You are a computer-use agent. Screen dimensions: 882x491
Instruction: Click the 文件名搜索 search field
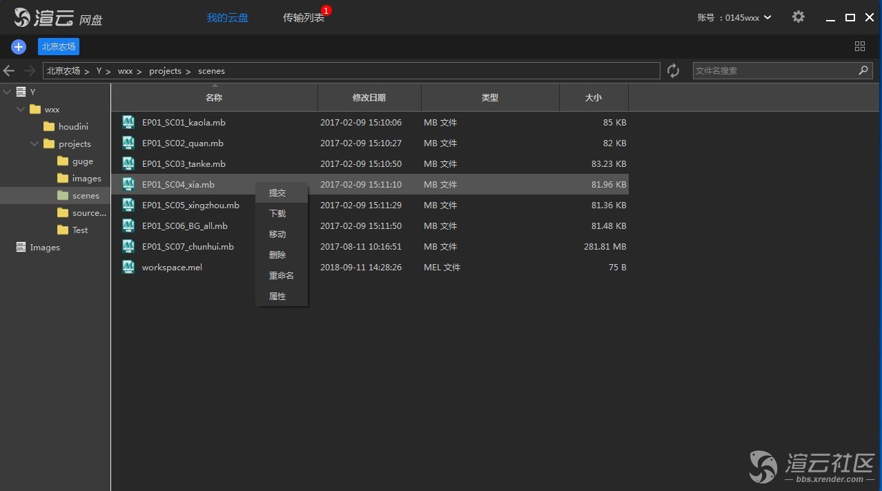click(x=773, y=71)
